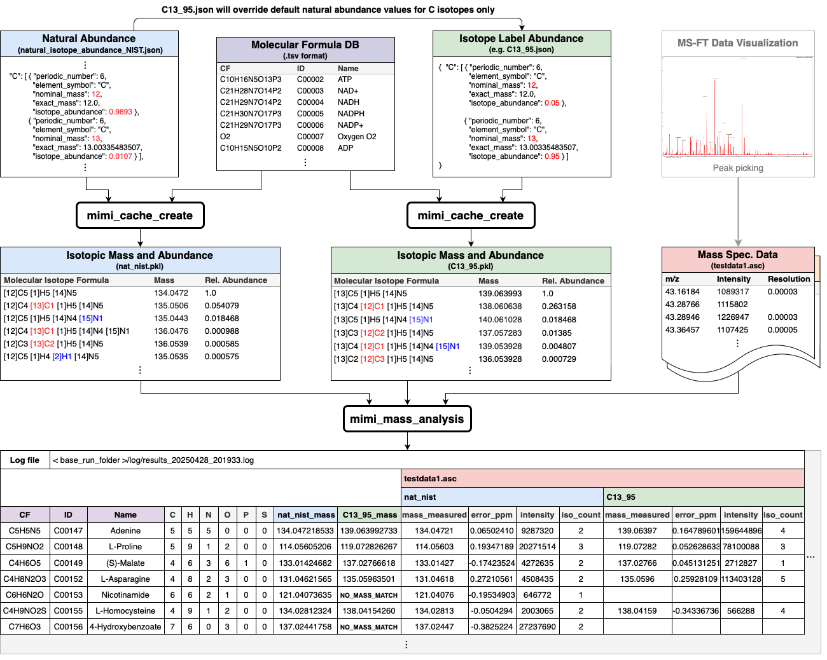The image size is (827, 660).
Task: Select the purple CF column header
Action: click(x=25, y=514)
